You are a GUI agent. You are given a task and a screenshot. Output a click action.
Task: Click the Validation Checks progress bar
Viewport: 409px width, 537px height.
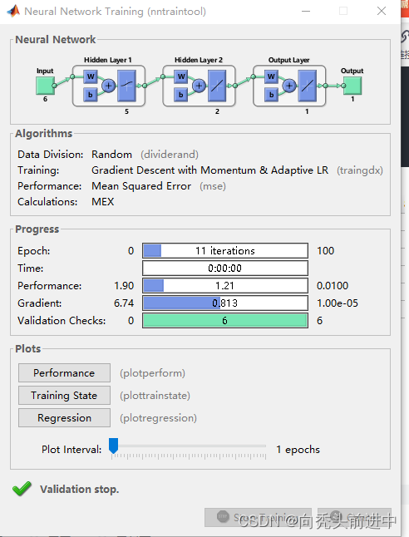click(x=225, y=321)
